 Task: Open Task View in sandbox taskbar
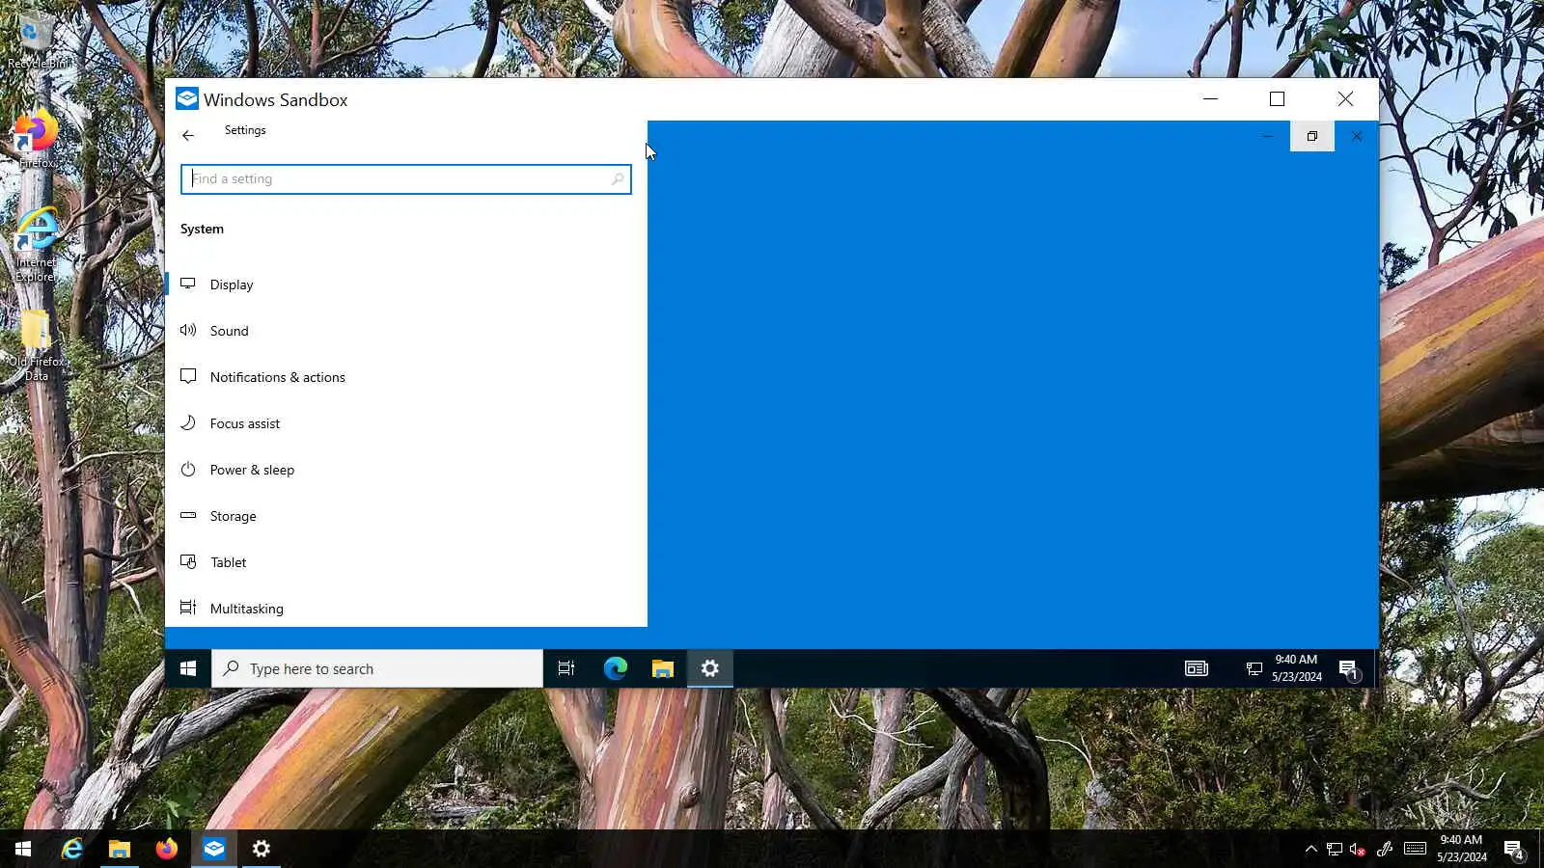(x=566, y=668)
